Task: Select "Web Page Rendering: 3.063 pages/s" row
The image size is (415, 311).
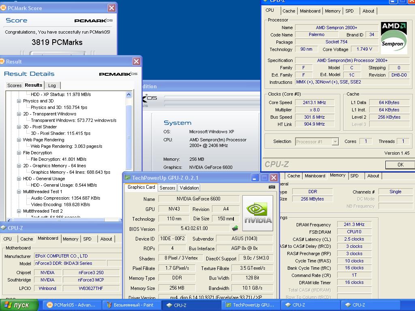Action: (x=66, y=146)
